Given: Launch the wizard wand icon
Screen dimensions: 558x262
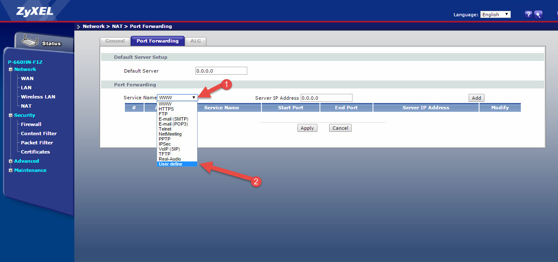Looking at the screenshot, I should point(538,14).
